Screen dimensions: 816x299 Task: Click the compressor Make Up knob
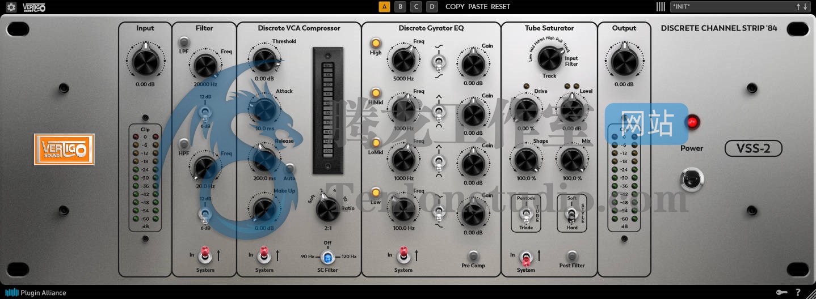(264, 210)
